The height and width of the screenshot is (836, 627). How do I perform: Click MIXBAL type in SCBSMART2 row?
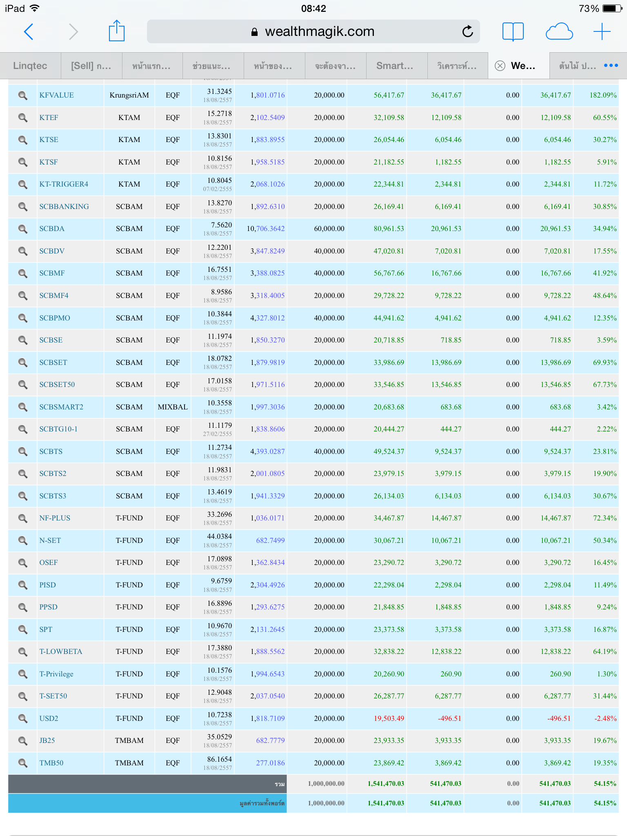(x=173, y=407)
